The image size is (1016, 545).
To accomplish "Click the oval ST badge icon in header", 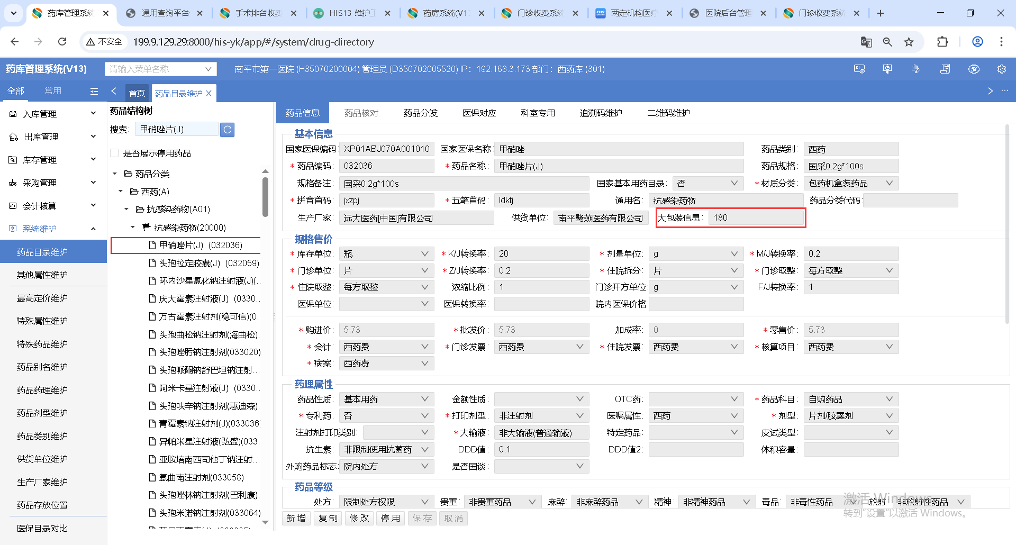I will [974, 69].
